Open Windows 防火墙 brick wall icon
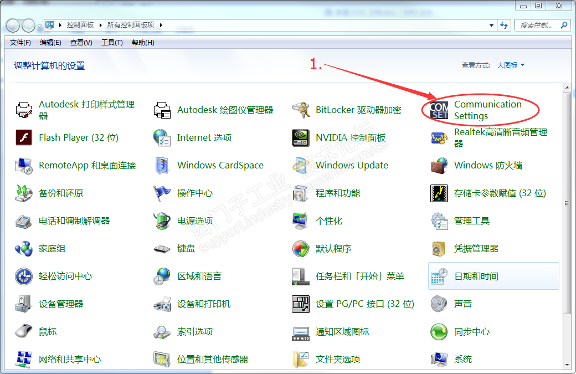576x374 pixels. [x=439, y=166]
